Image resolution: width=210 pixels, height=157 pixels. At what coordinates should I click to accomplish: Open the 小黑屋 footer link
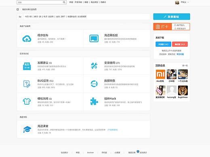(117, 153)
